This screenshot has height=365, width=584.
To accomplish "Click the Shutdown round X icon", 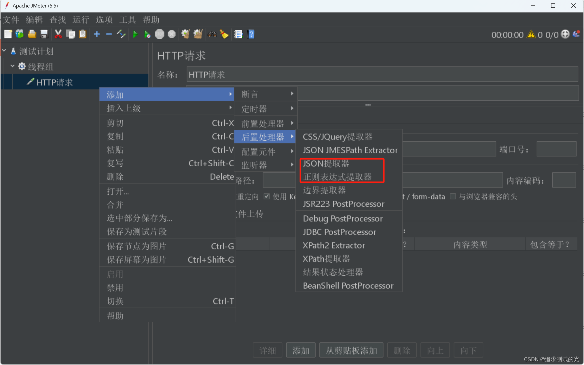I will tap(172, 34).
